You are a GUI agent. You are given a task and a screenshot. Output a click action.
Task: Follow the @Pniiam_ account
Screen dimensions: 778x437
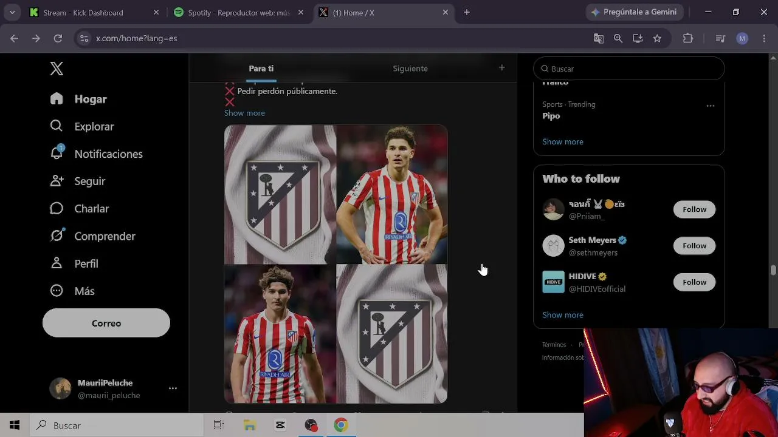tap(694, 209)
